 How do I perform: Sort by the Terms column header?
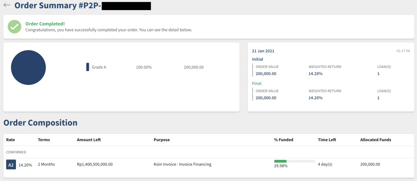coord(44,140)
